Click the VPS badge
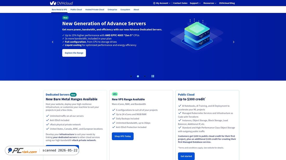The height and width of the screenshot is (160, 286). click(115, 94)
